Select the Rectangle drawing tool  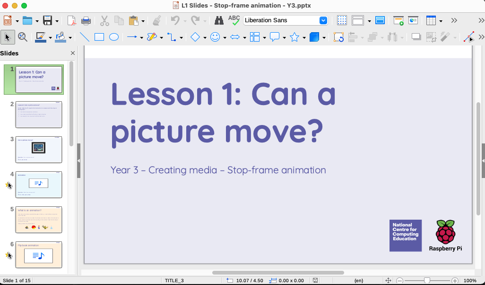pos(99,37)
